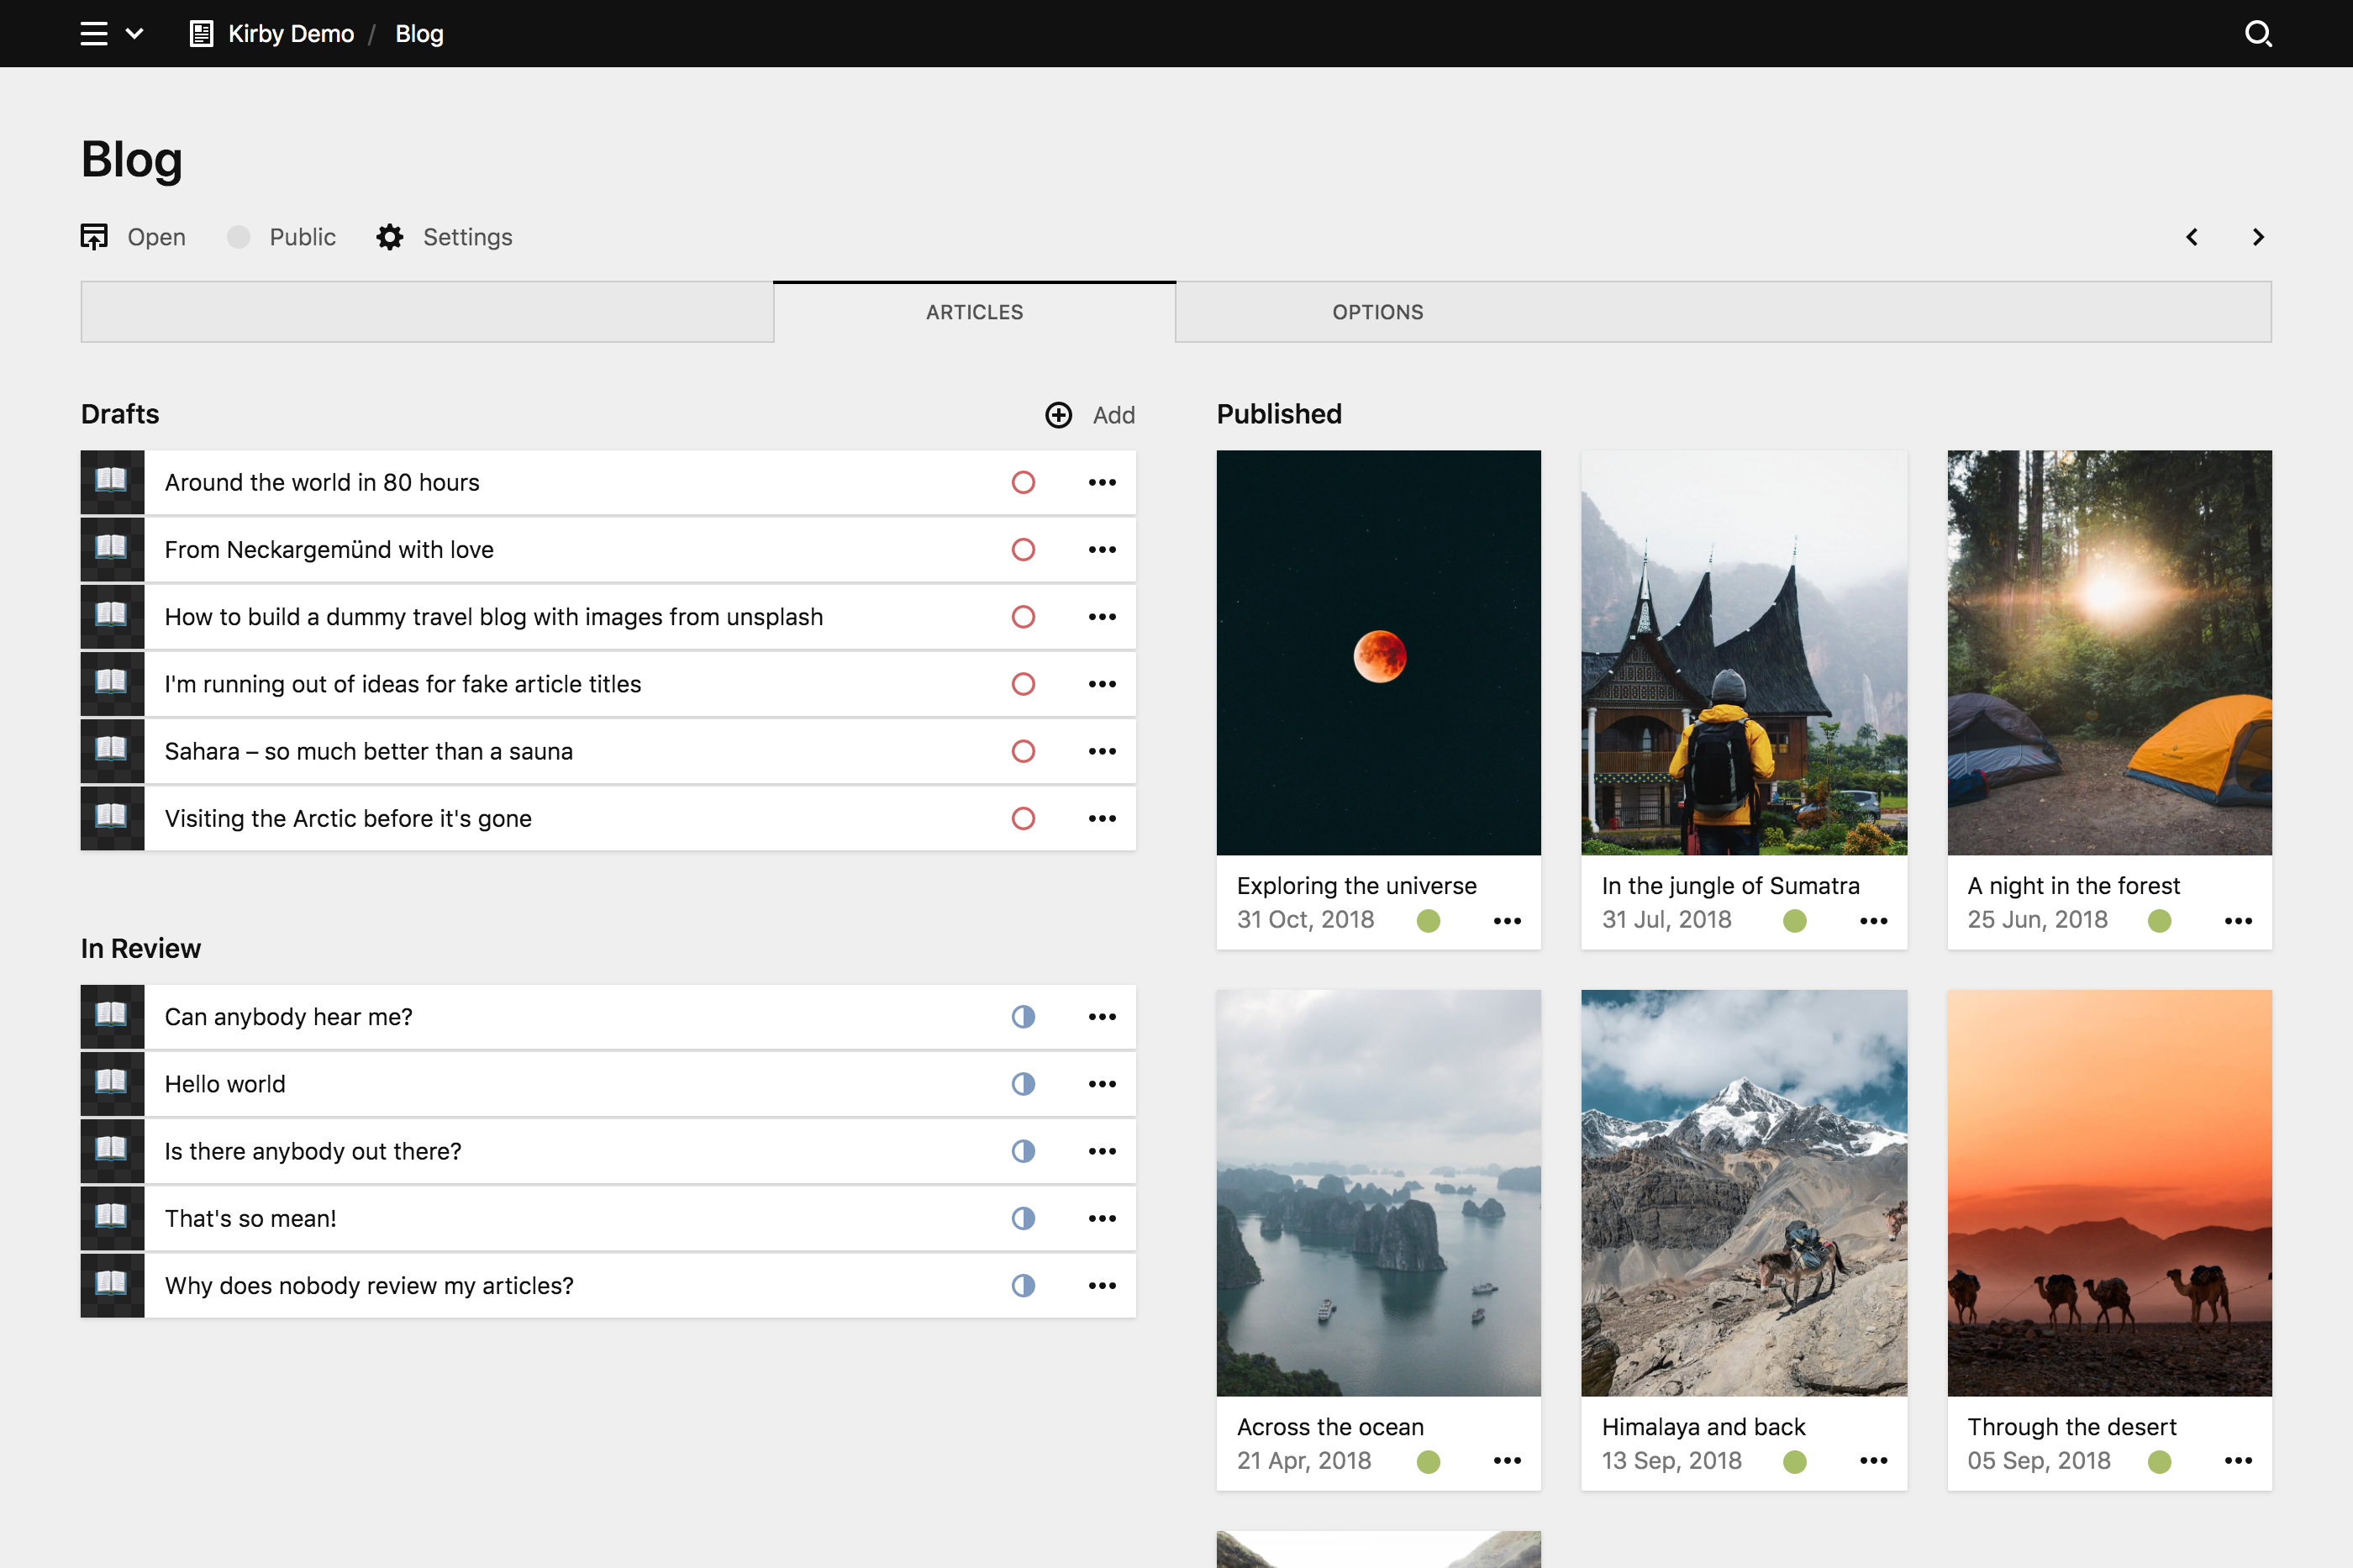The width and height of the screenshot is (2353, 1568).
Task: Click the Settings gear icon
Action: coord(390,237)
